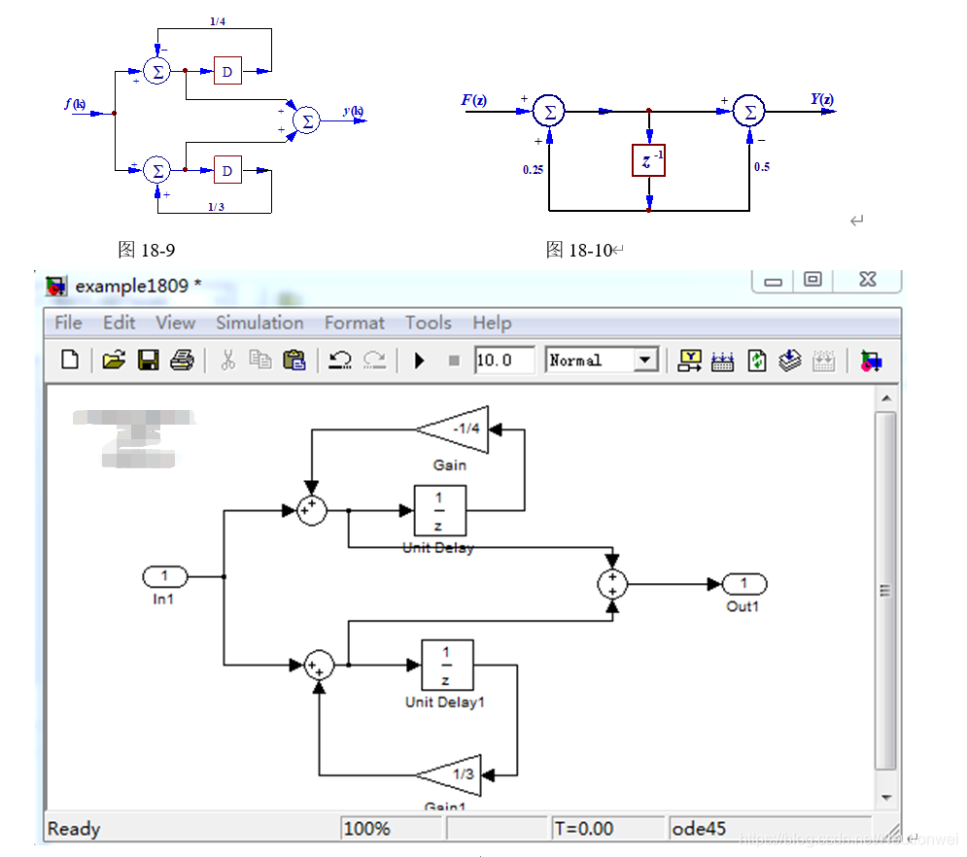Start simulation with the play button

pyautogui.click(x=420, y=360)
